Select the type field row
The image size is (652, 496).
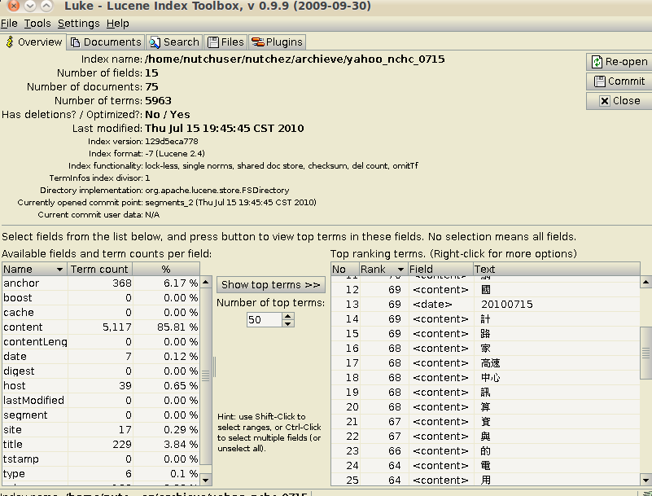[x=101, y=474]
